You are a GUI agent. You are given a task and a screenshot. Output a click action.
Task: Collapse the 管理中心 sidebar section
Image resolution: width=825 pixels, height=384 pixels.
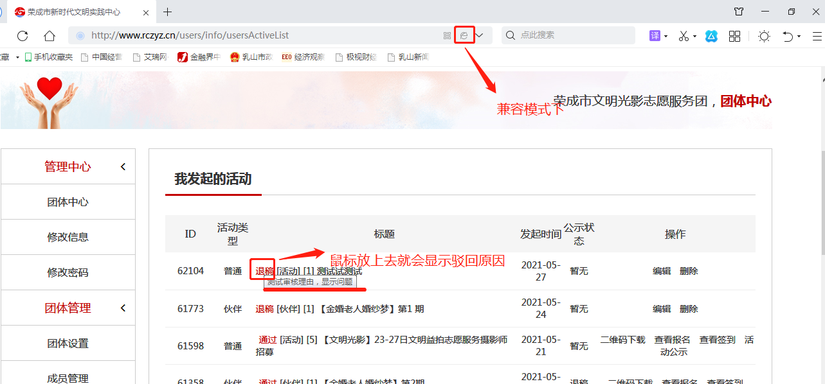(x=123, y=167)
